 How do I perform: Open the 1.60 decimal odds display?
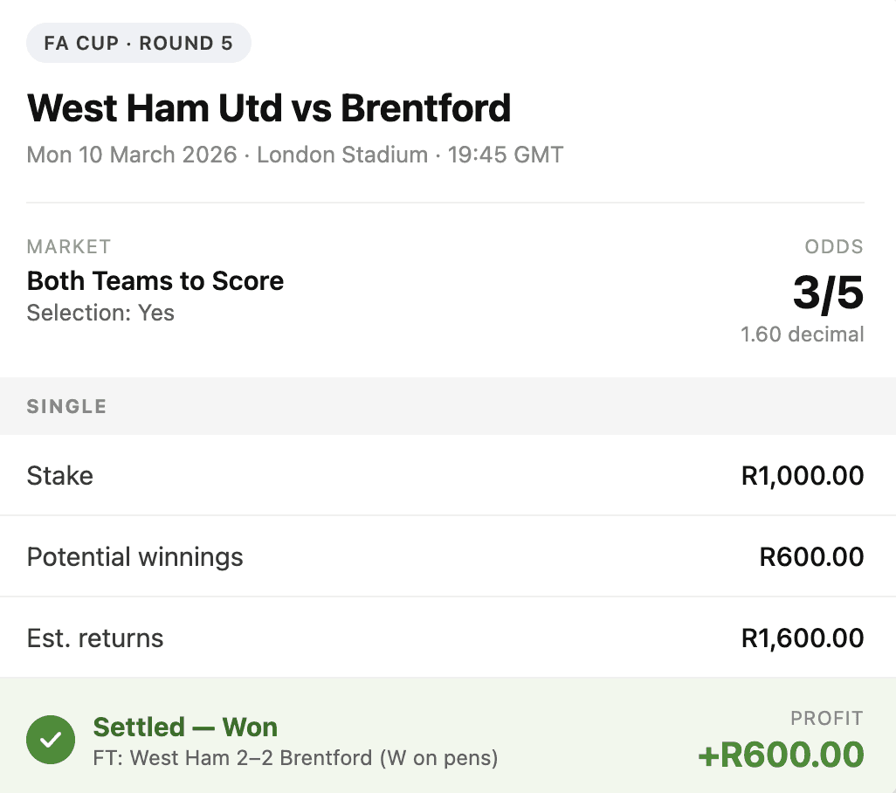click(802, 334)
